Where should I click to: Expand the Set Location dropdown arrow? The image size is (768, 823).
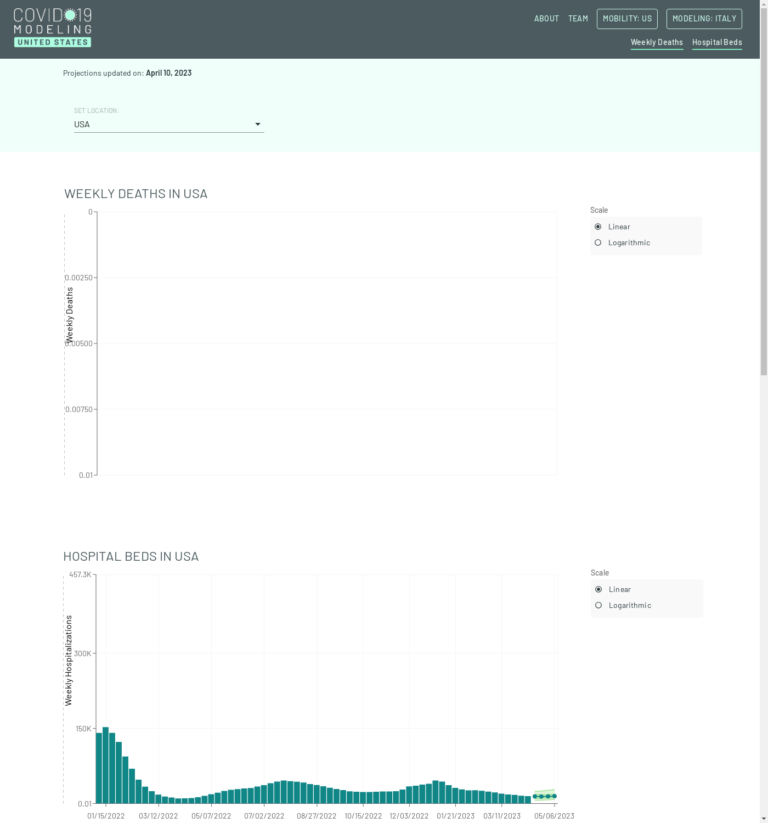[258, 125]
